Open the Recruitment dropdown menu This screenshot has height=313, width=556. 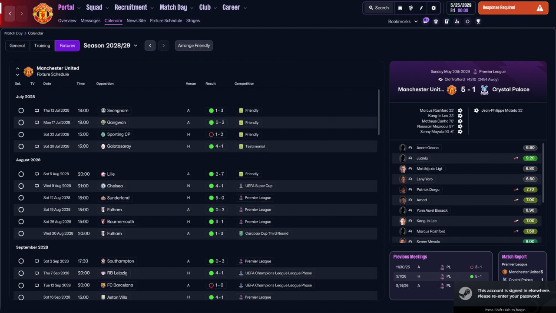click(134, 7)
